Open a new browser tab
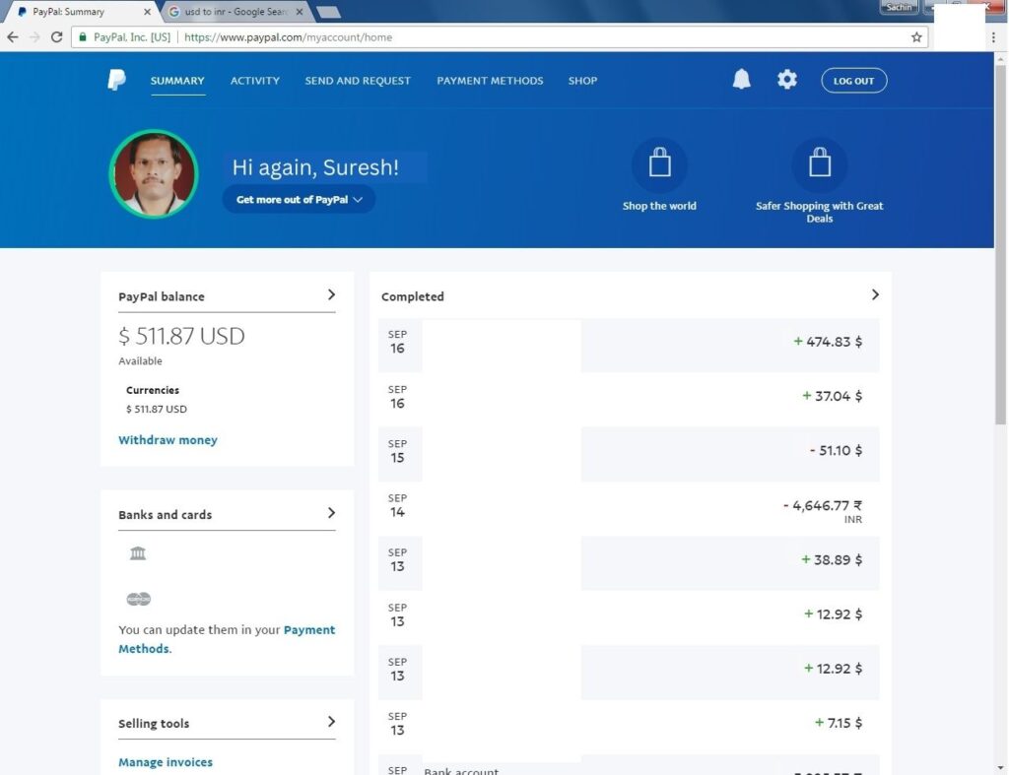 [329, 12]
